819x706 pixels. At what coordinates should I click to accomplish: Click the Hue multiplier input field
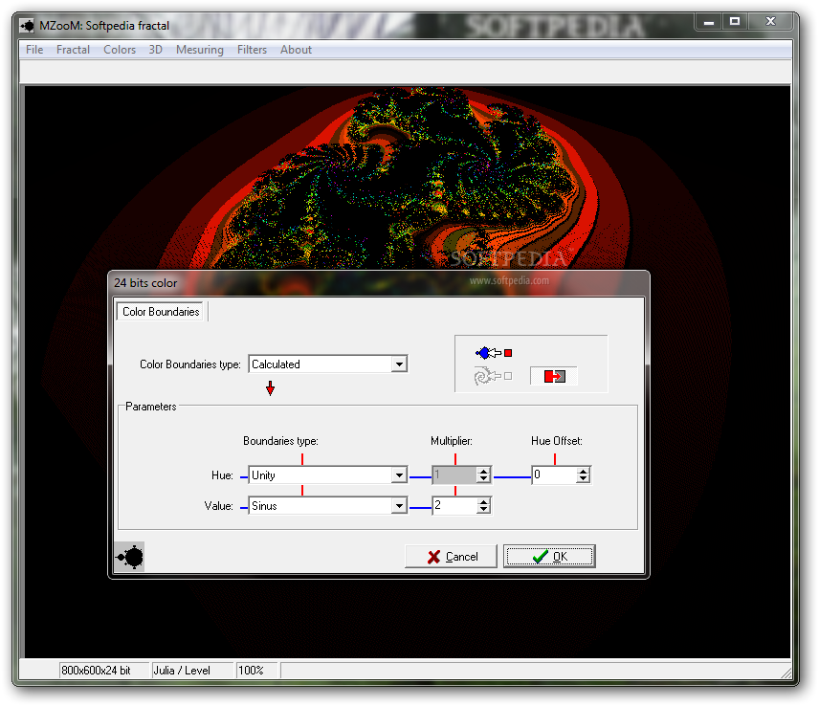[x=454, y=474]
